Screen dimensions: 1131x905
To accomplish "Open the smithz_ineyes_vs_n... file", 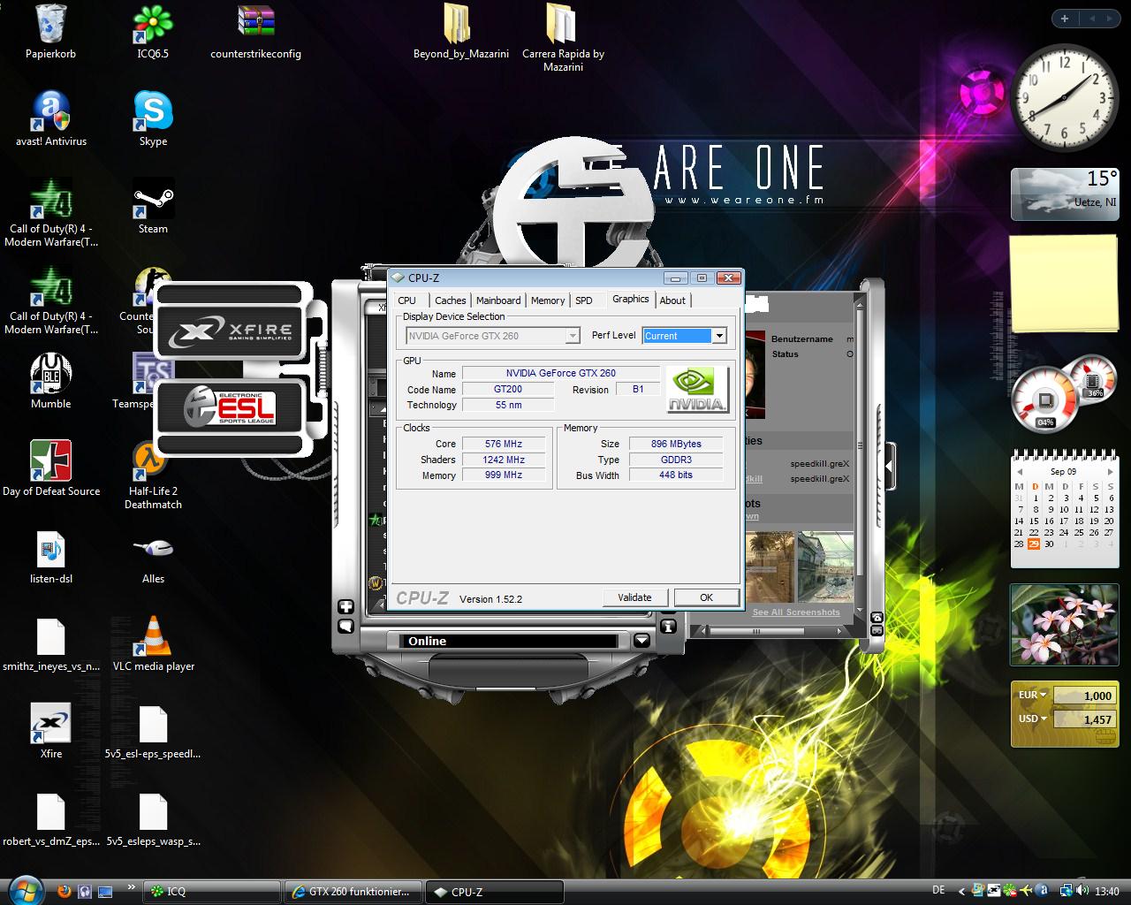I will click(50, 644).
